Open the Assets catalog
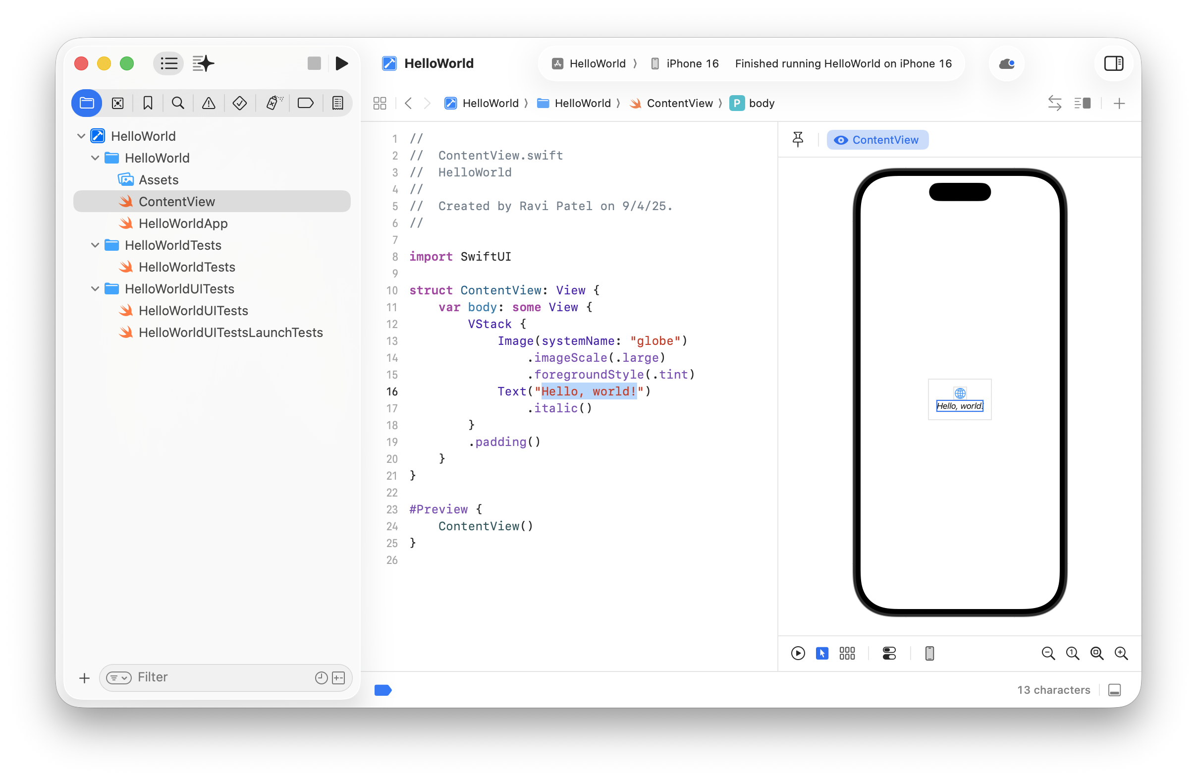This screenshot has height=781, width=1197. pyautogui.click(x=212, y=179)
